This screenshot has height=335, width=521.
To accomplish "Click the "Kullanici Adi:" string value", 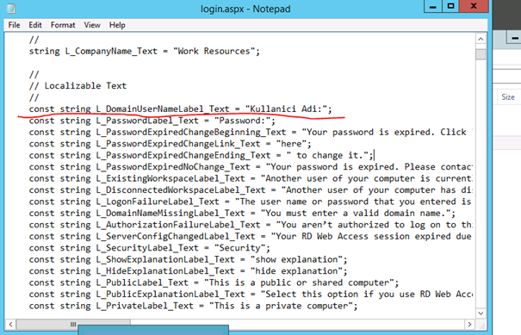I will [x=286, y=109].
